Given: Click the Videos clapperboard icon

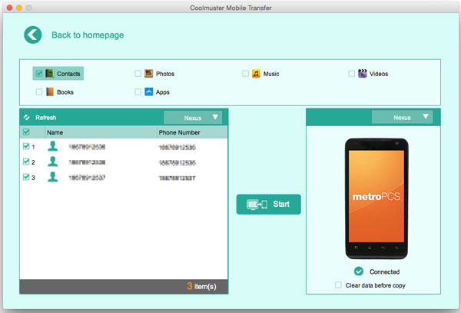Looking at the screenshot, I should tap(362, 73).
